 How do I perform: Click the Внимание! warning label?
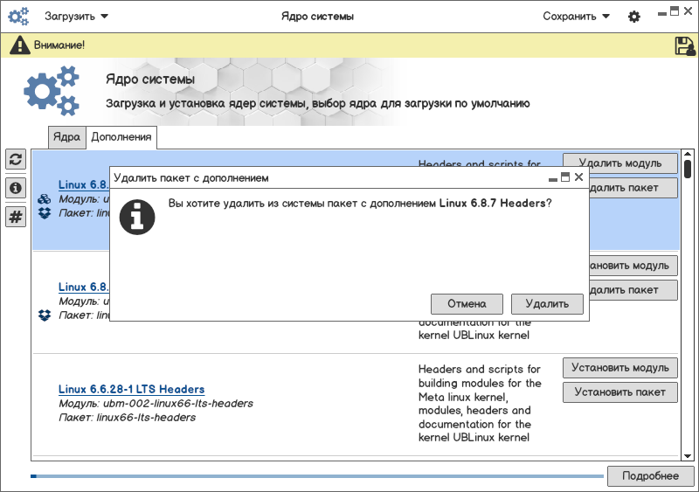[x=59, y=45]
